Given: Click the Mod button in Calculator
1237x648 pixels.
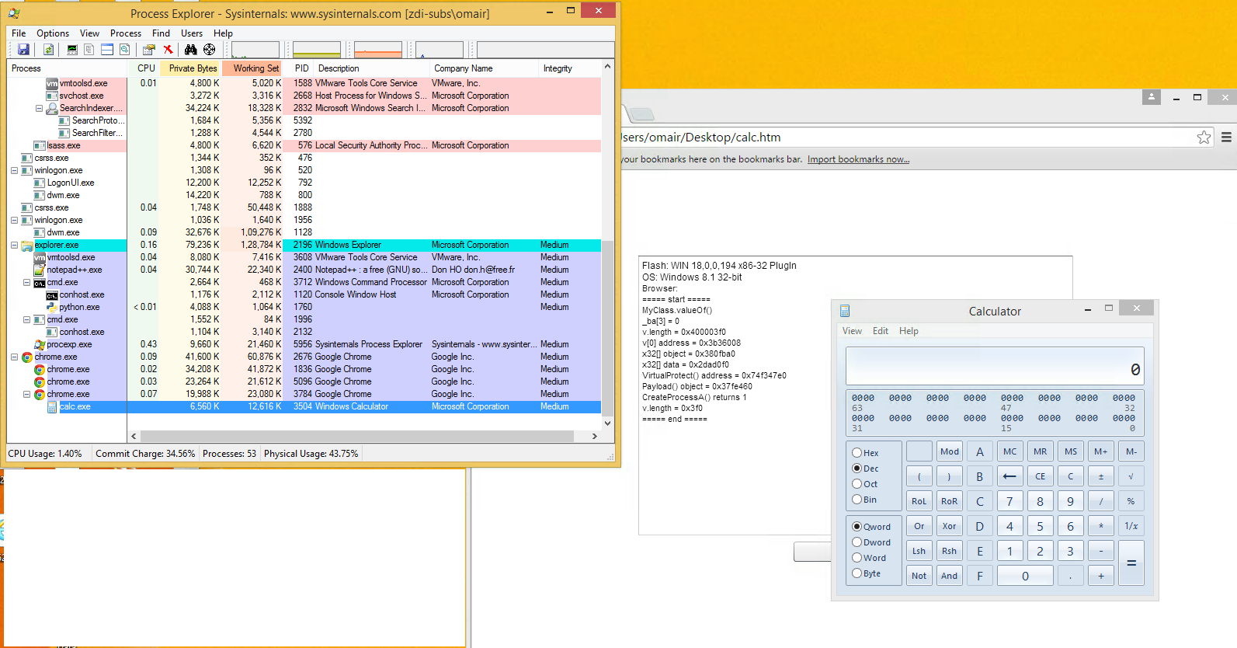Looking at the screenshot, I should (949, 451).
